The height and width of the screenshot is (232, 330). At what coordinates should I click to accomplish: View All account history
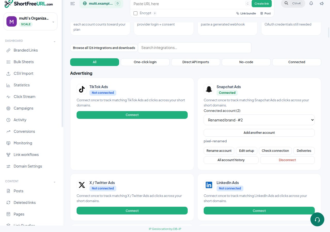pos(231,160)
